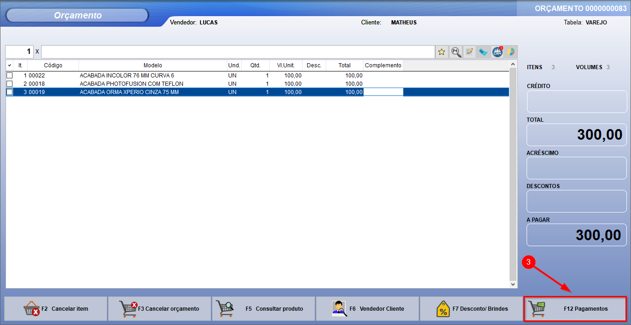
Task: Open F6 Vendedor Cliente
Action: tap(367, 309)
